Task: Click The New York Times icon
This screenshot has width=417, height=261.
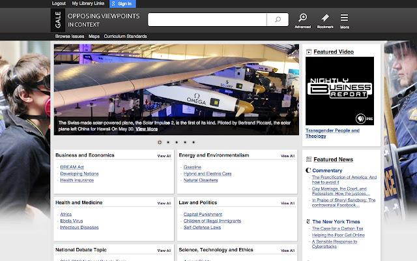Action: coord(308,221)
